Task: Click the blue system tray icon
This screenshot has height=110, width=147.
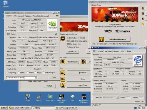Action: 135,108
